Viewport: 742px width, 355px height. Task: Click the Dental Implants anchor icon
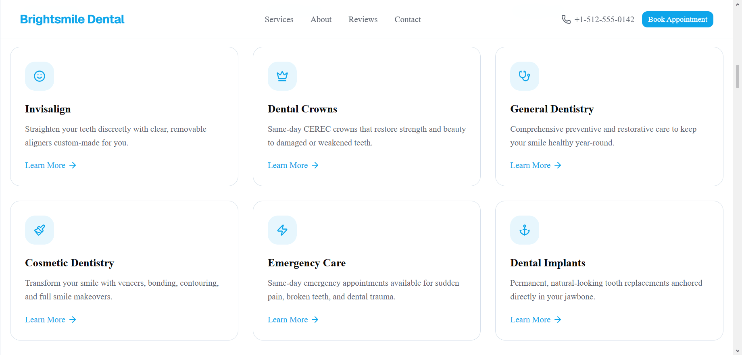(525, 230)
